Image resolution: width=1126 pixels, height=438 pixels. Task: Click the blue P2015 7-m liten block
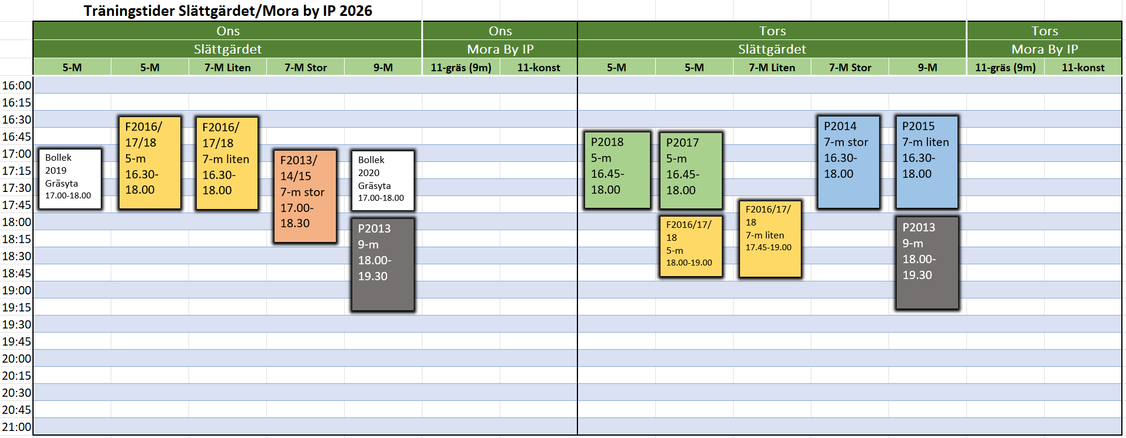tap(927, 162)
